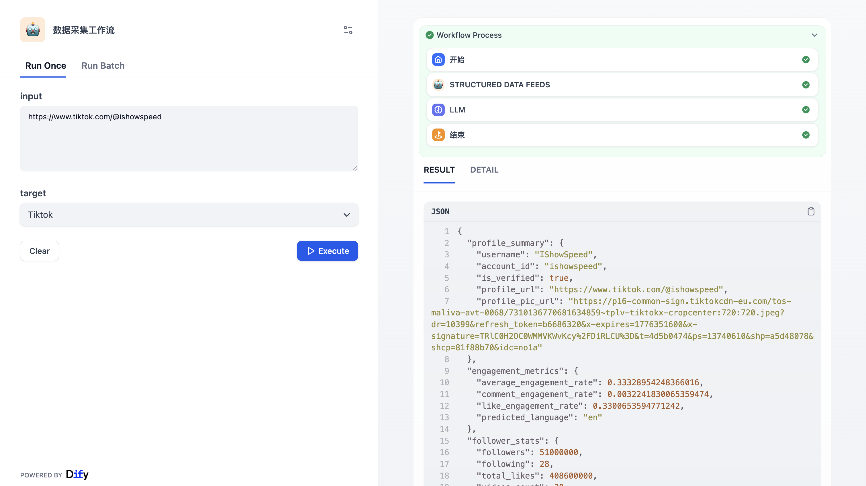Open the target Tiktok dropdown

click(189, 215)
